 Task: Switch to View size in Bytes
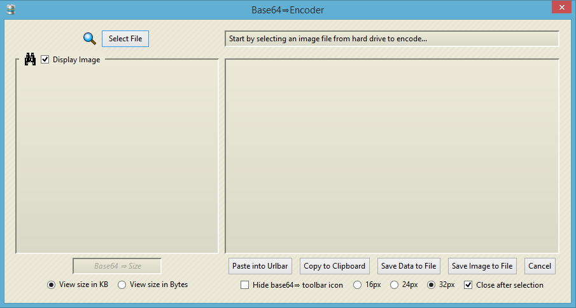coord(122,285)
